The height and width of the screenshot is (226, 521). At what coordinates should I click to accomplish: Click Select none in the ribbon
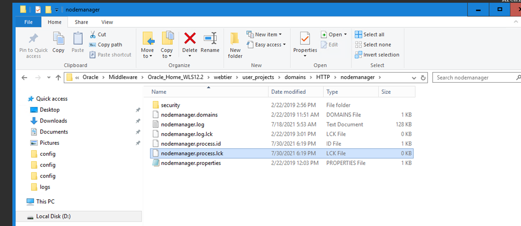[x=373, y=44]
